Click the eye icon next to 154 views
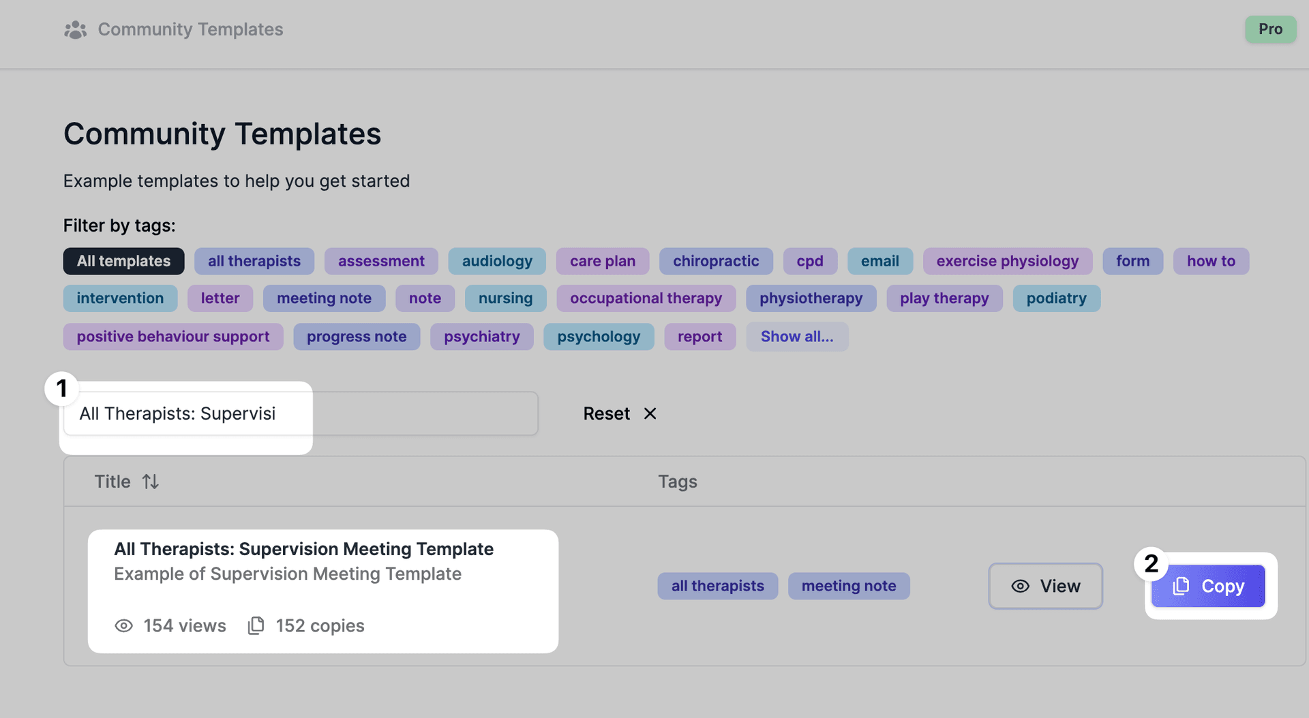Viewport: 1309px width, 718px height. pos(123,625)
